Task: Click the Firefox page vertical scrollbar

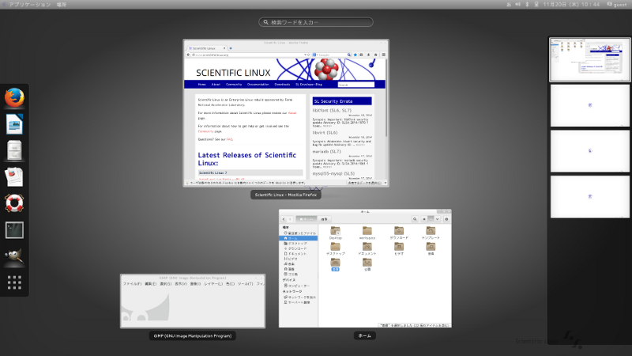Action: [386, 99]
